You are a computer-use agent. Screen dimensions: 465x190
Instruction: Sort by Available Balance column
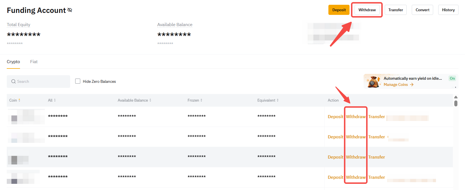coord(150,100)
